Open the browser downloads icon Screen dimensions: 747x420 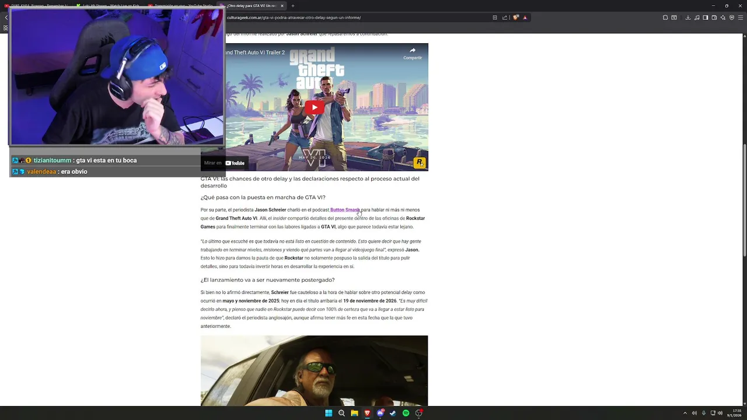688,17
